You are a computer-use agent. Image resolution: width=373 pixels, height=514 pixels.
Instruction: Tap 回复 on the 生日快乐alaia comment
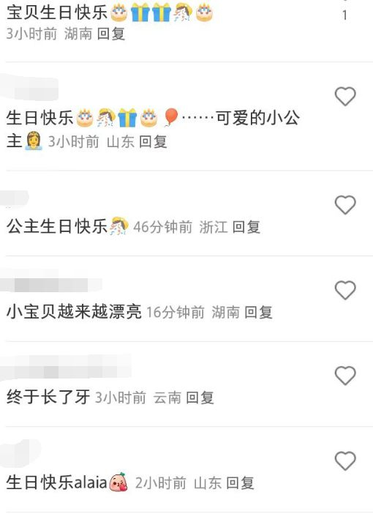tap(240, 483)
